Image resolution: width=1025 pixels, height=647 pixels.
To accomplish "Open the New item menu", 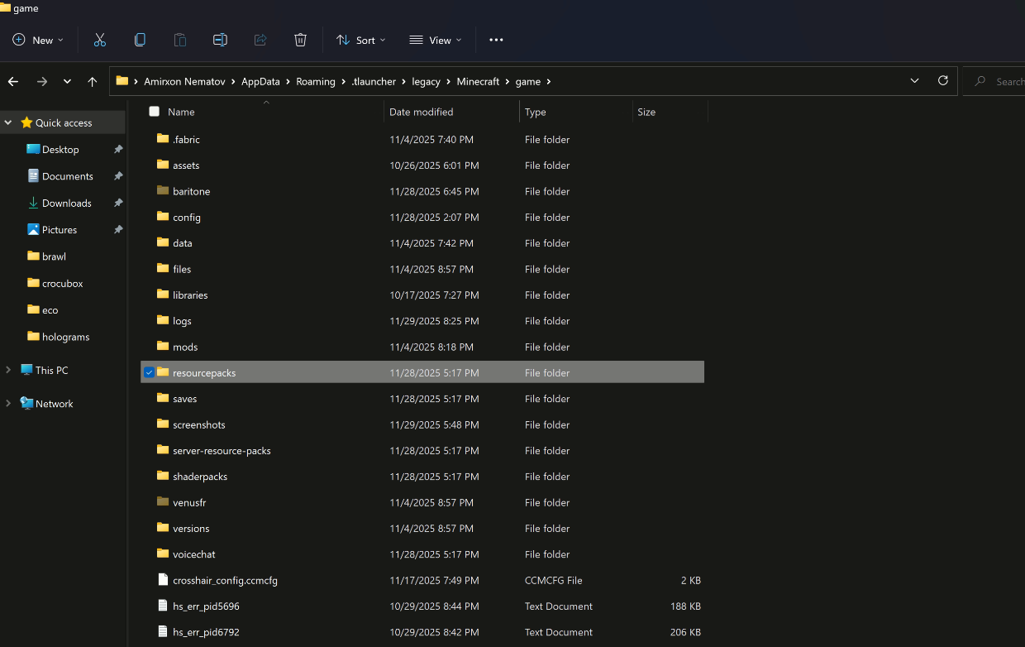I will click(x=38, y=40).
